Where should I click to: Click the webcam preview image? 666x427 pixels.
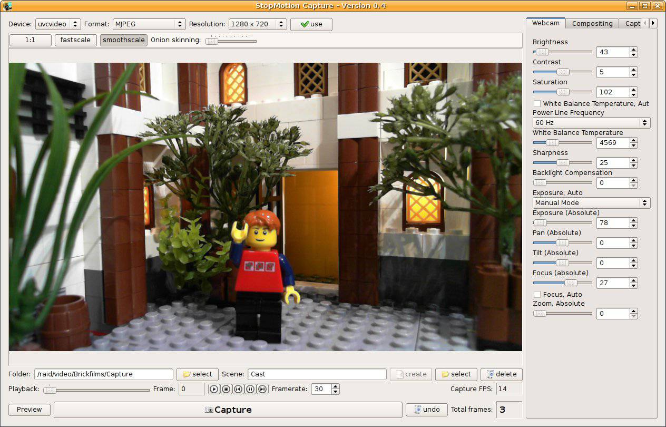pos(266,207)
